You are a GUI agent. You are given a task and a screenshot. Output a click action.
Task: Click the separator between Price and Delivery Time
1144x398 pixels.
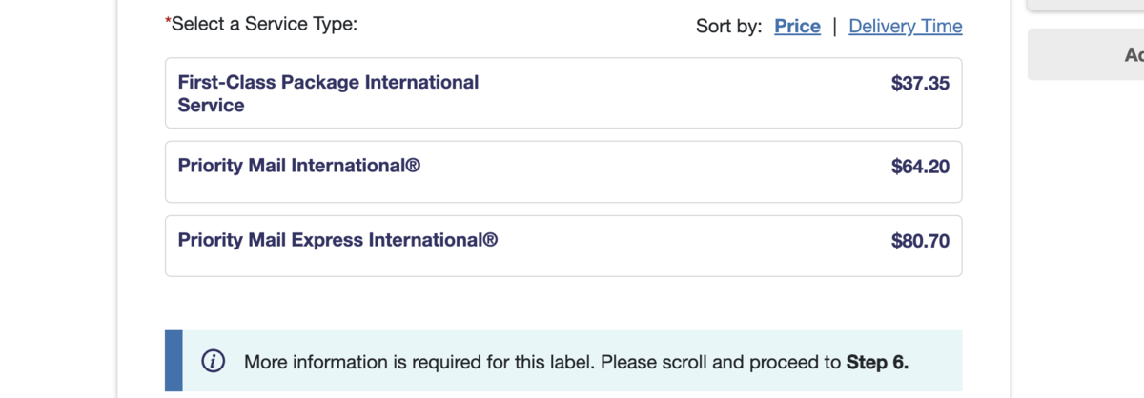(x=835, y=27)
